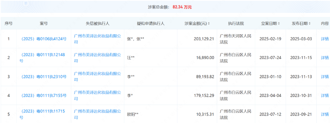Viewport: 330px width, 123px height.
Task: View 详情 for the 16,890.00 amount row
Action: [324, 58]
